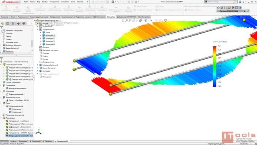Collapse the Внешние нагрузки folder
The image size is (257, 145).
(x=1, y=97)
